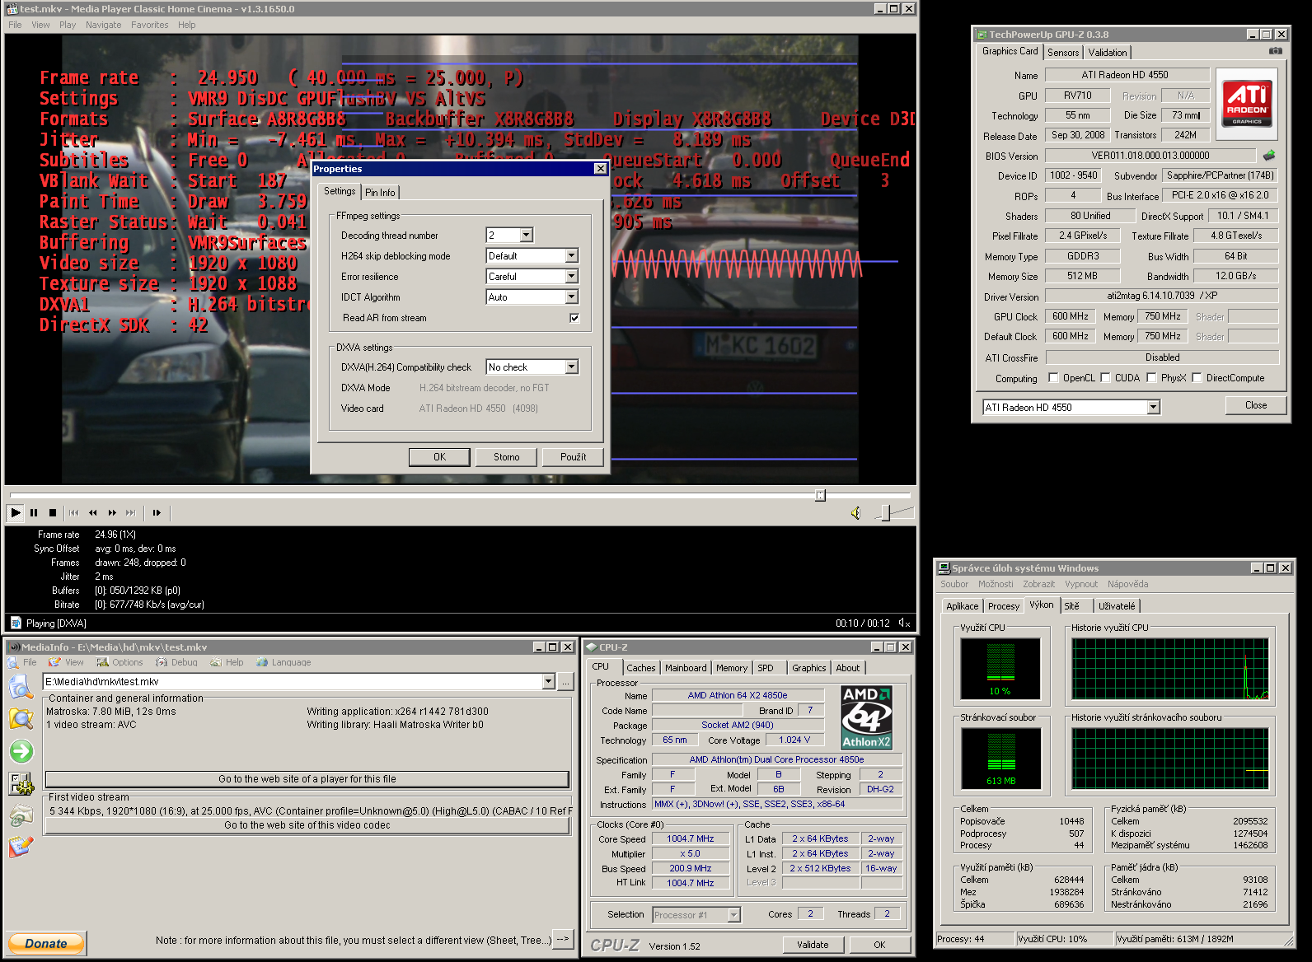Click the GPU-Z screenshot camera icon
Image resolution: width=1312 pixels, height=962 pixels.
[1275, 51]
